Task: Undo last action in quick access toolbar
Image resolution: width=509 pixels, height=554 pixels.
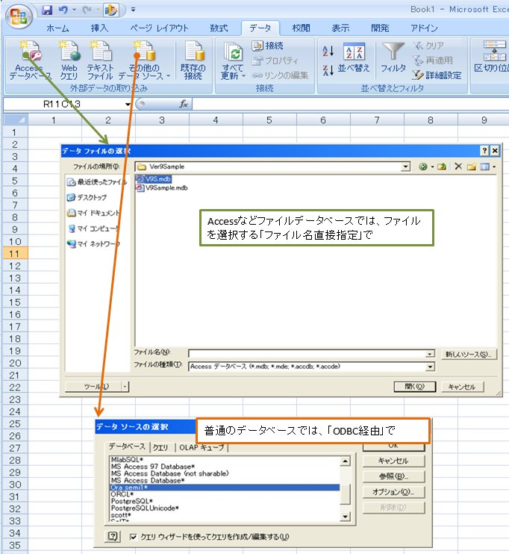Action: coord(63,10)
